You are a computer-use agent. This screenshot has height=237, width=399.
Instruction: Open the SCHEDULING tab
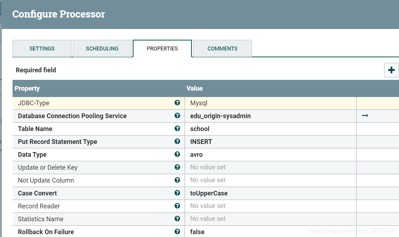coord(102,48)
